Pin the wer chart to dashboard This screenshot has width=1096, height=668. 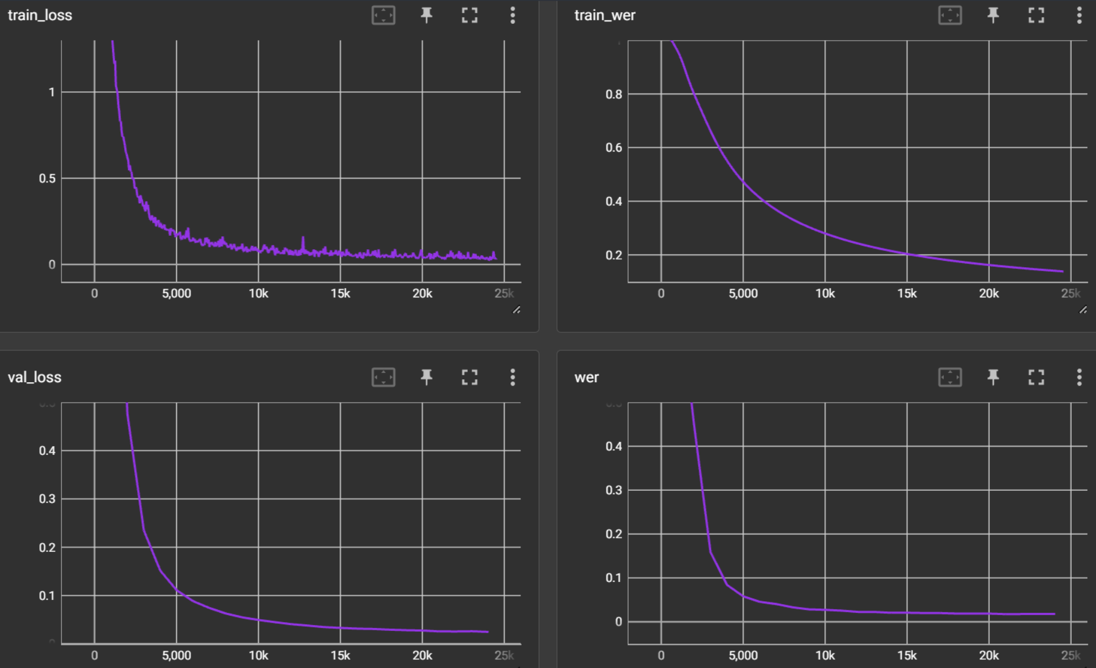[x=993, y=377]
